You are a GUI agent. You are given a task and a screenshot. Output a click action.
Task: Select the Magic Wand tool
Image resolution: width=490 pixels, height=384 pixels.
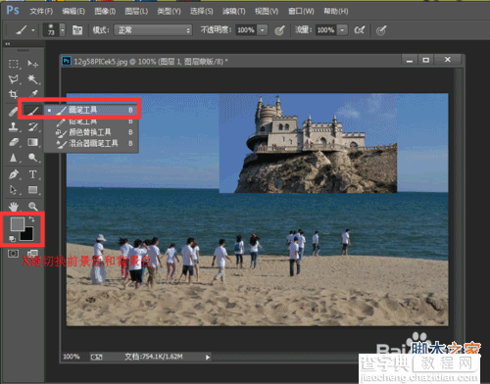tap(32, 78)
